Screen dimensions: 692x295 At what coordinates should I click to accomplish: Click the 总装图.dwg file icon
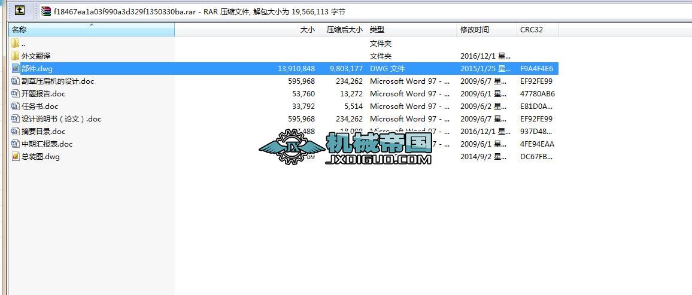click(x=16, y=157)
